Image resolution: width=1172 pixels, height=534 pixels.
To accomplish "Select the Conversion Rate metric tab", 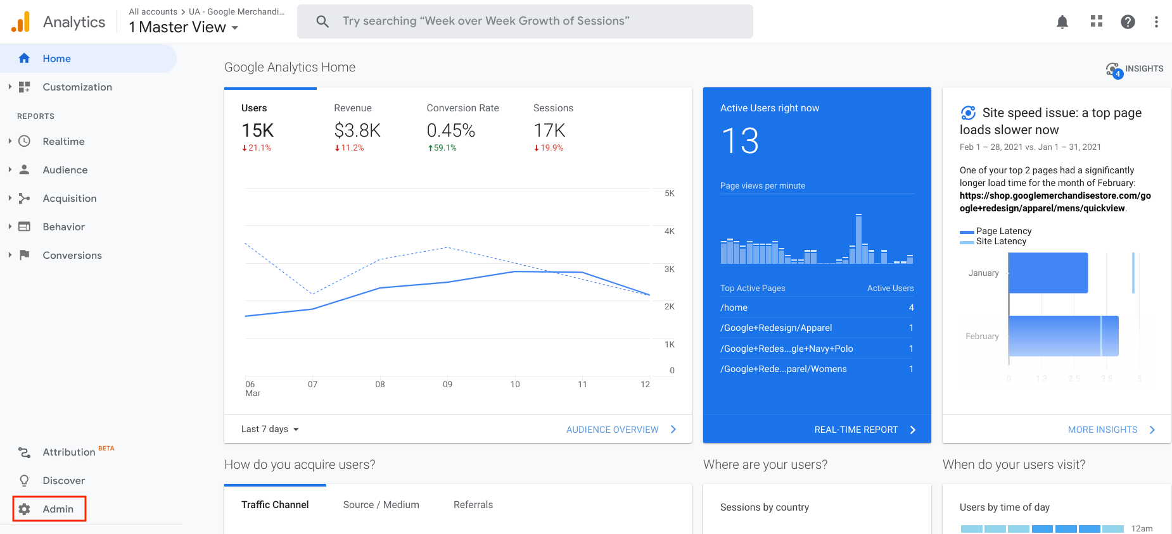I will [x=462, y=129].
